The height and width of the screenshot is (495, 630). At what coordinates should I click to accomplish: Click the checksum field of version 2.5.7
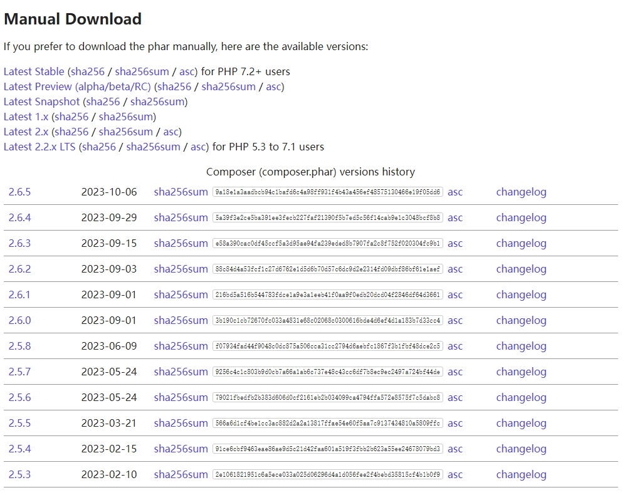(328, 372)
